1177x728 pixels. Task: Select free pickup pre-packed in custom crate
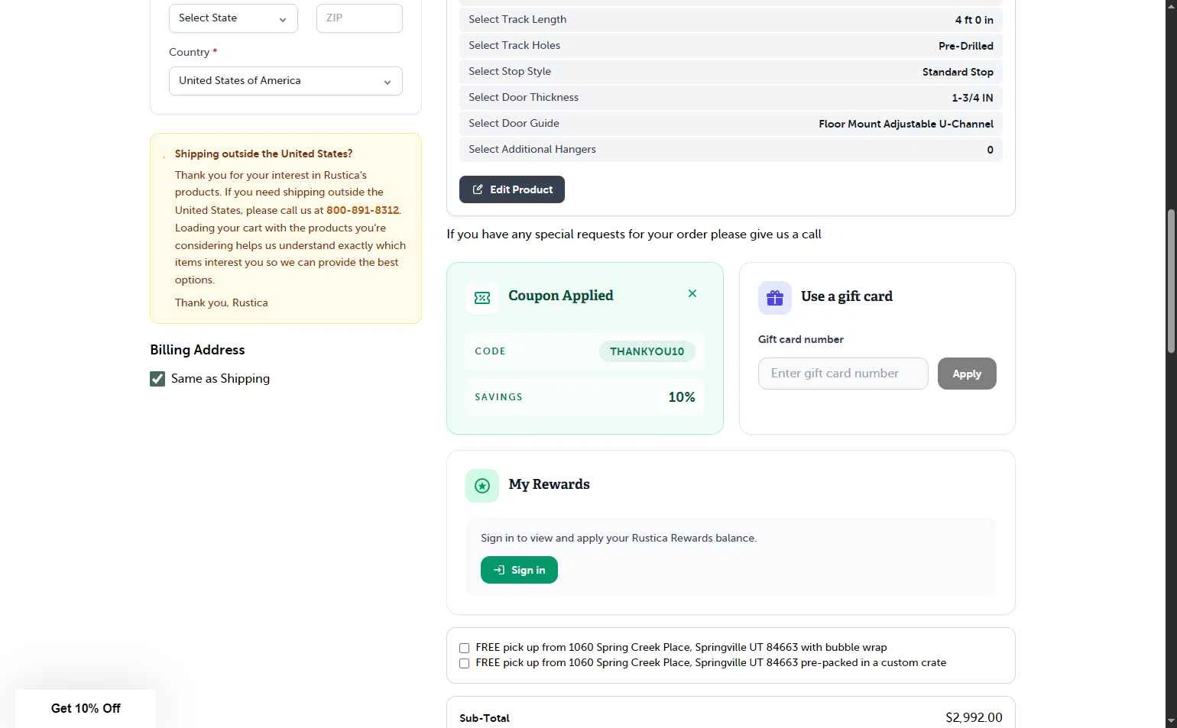464,663
